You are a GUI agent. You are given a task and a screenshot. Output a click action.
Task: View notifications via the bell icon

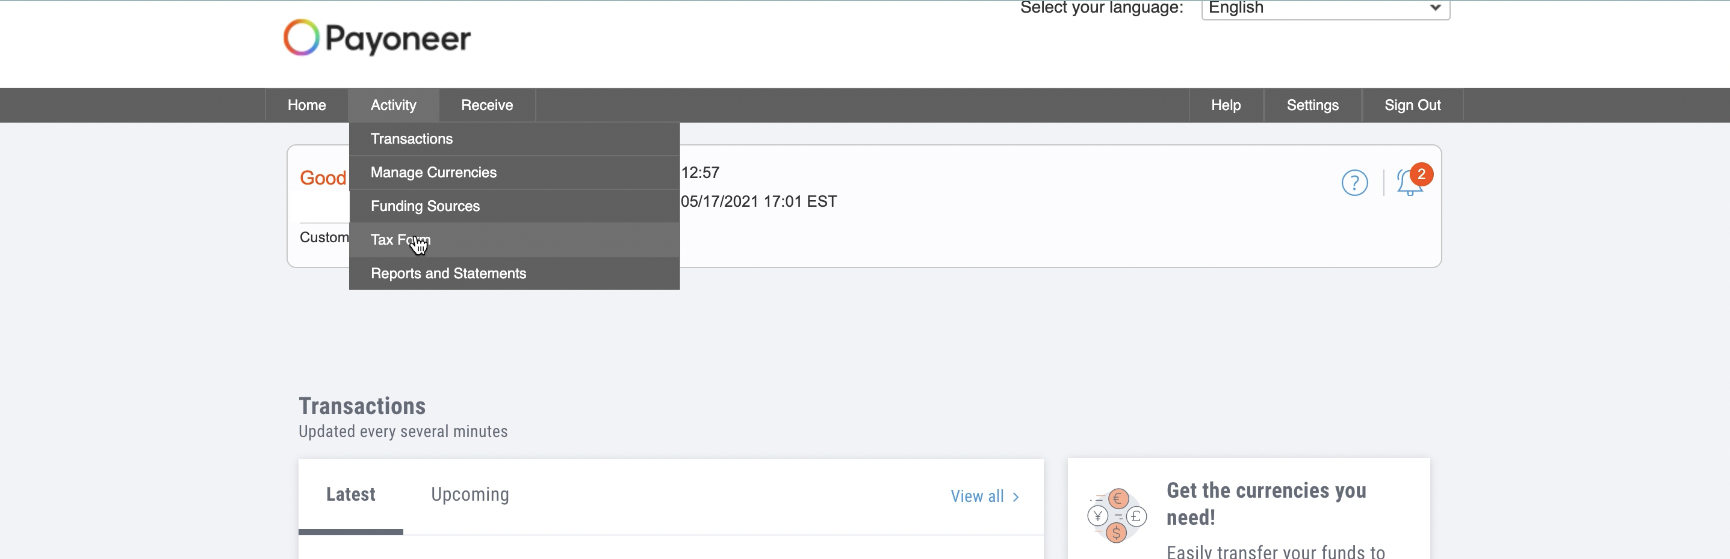pyautogui.click(x=1409, y=185)
